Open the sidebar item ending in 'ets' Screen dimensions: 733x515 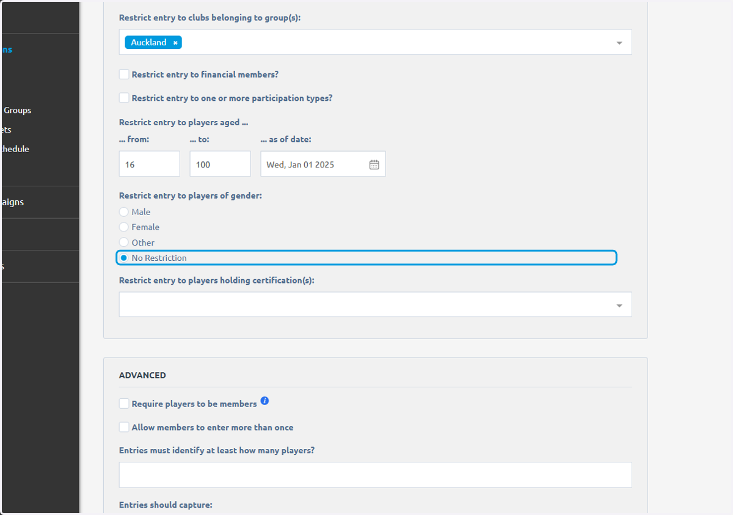point(5,130)
